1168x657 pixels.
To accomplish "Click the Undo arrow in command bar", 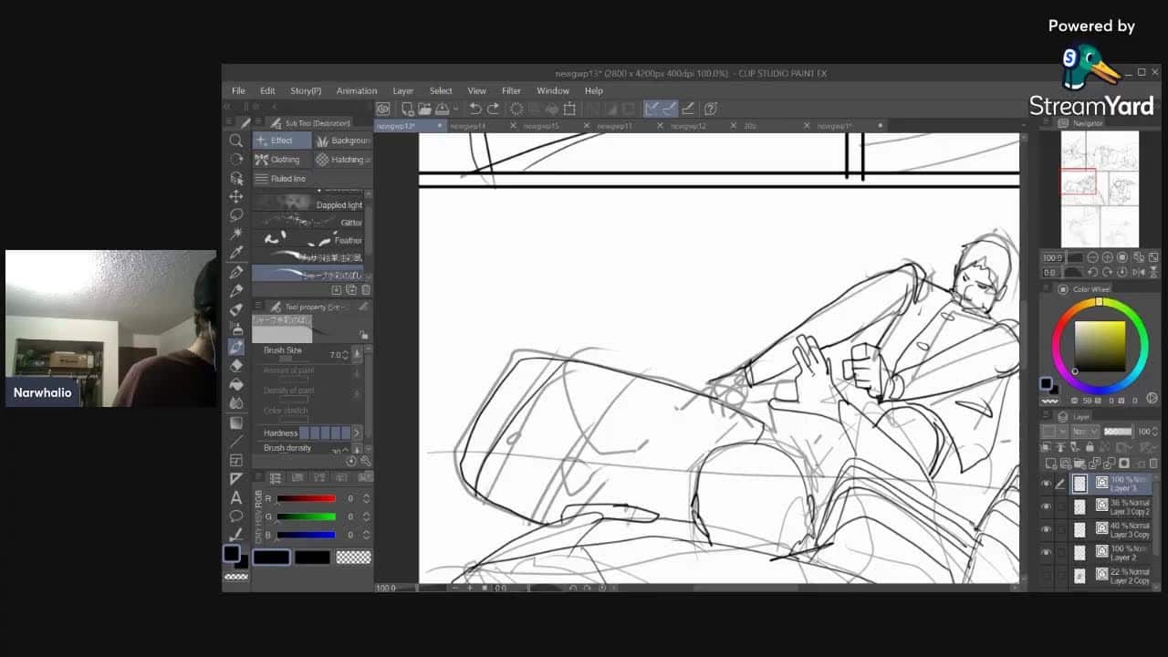I will pyautogui.click(x=474, y=109).
